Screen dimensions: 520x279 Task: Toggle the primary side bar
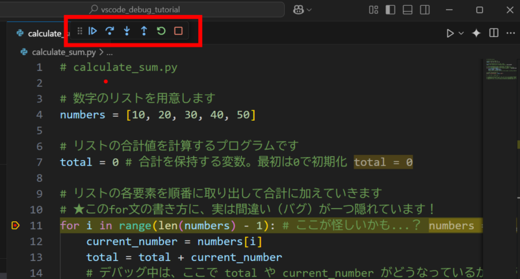(x=391, y=10)
